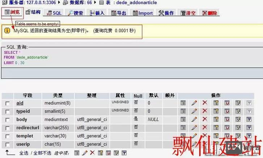Tick the body field checkbox
The height and width of the screenshot is (158, 263).
coord(8,120)
